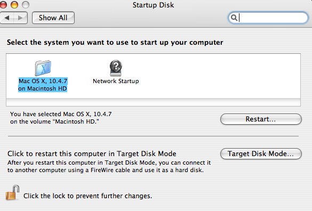312x211 pixels.
Task: Select the Mac OS X folder icon
Action: (x=43, y=68)
